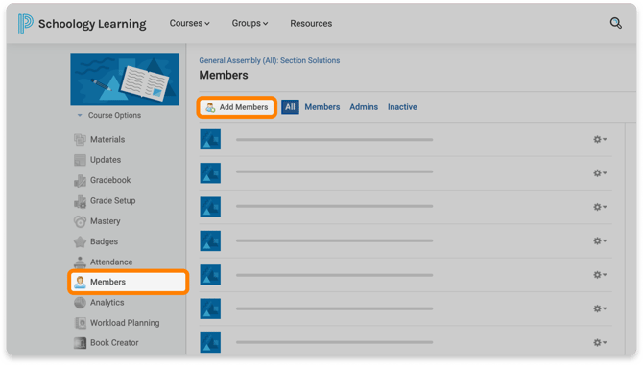
Task: Open the Gradebook link text in sidebar
Action: coord(110,180)
